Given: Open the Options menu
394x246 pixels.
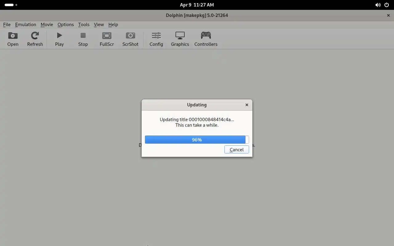Looking at the screenshot, I should pyautogui.click(x=66, y=25).
